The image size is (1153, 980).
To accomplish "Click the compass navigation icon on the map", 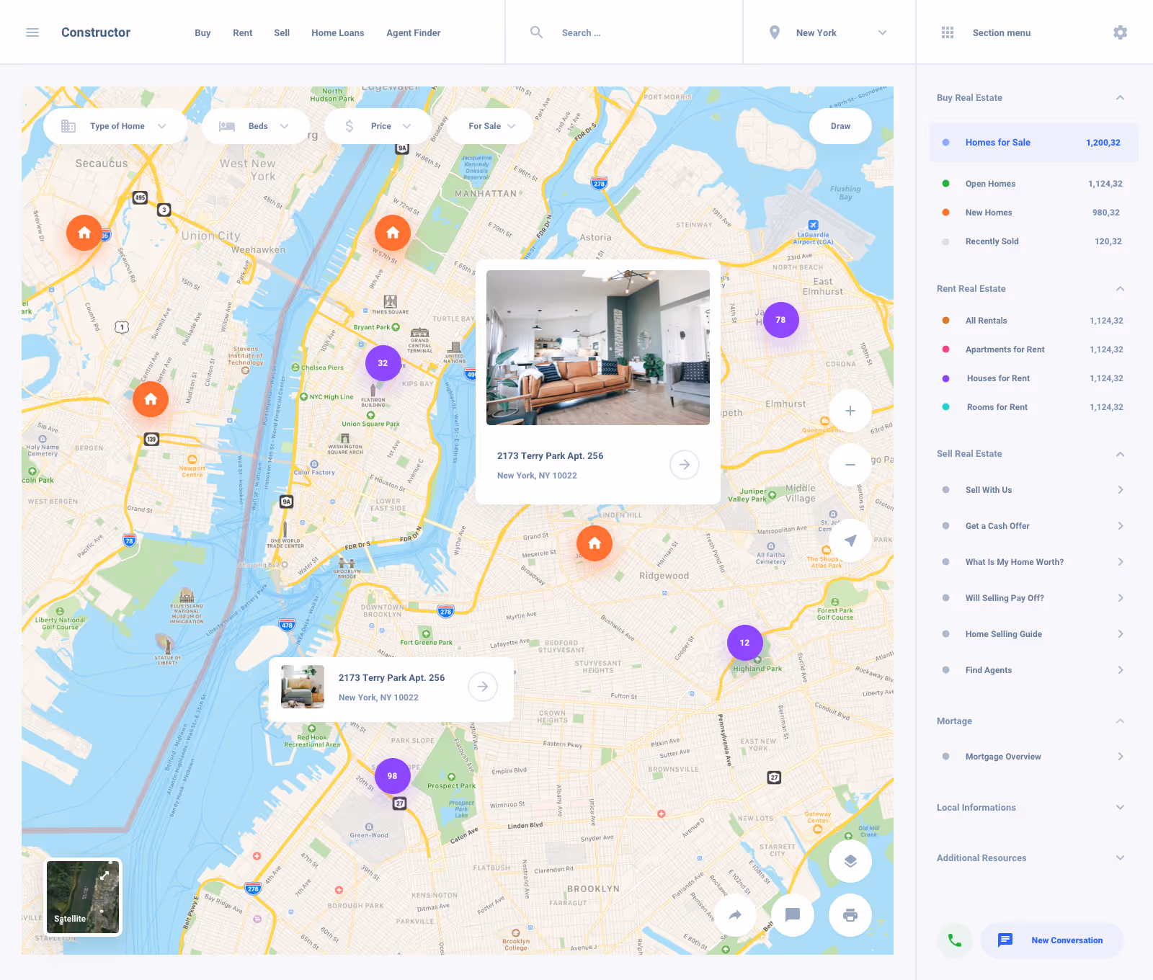I will pyautogui.click(x=850, y=540).
